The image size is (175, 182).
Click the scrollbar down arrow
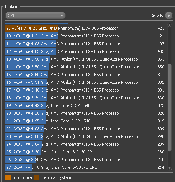point(170,168)
